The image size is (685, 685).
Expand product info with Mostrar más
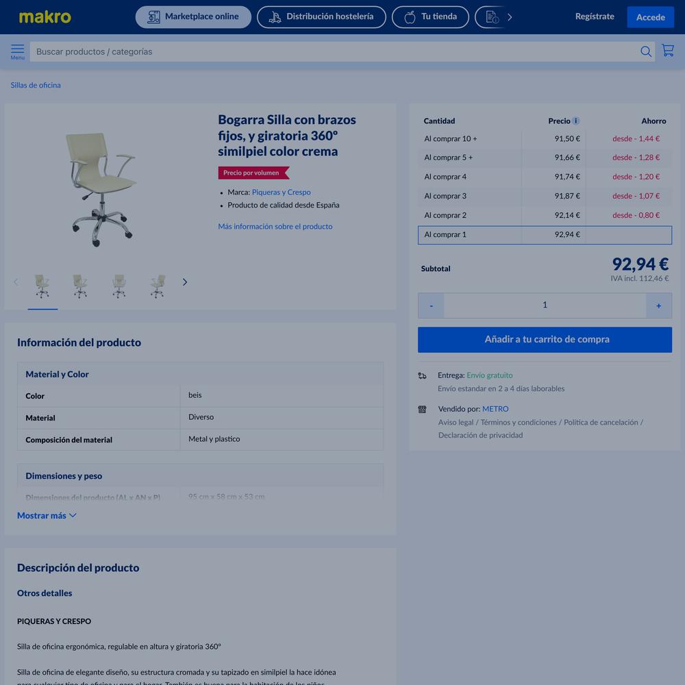(x=47, y=516)
